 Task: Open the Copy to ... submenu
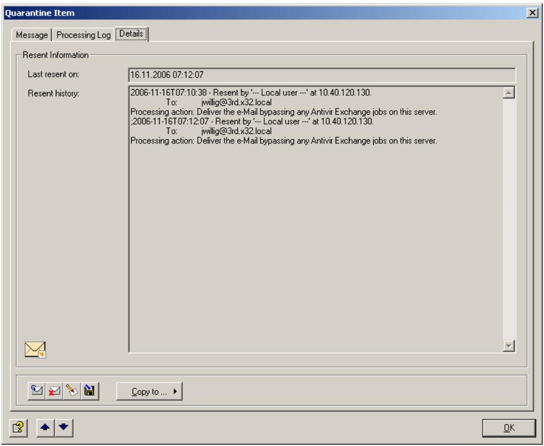coord(149,391)
